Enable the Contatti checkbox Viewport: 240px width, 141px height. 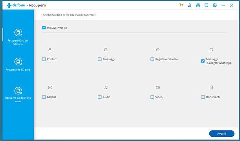tap(44, 59)
